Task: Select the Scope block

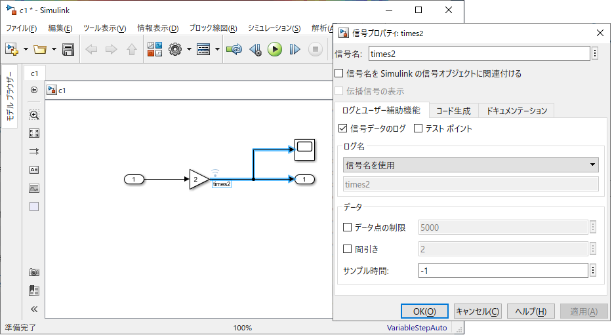Action: point(305,149)
